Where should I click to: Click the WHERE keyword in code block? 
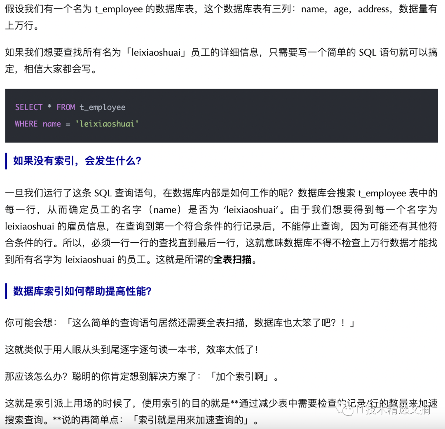pyautogui.click(x=26, y=124)
